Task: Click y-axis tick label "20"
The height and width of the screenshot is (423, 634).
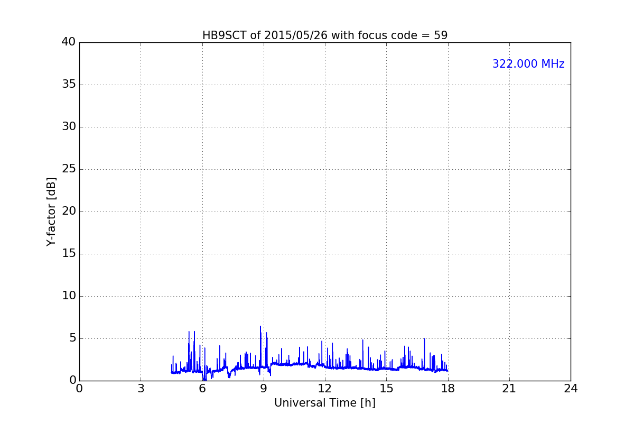Action: [x=69, y=212]
